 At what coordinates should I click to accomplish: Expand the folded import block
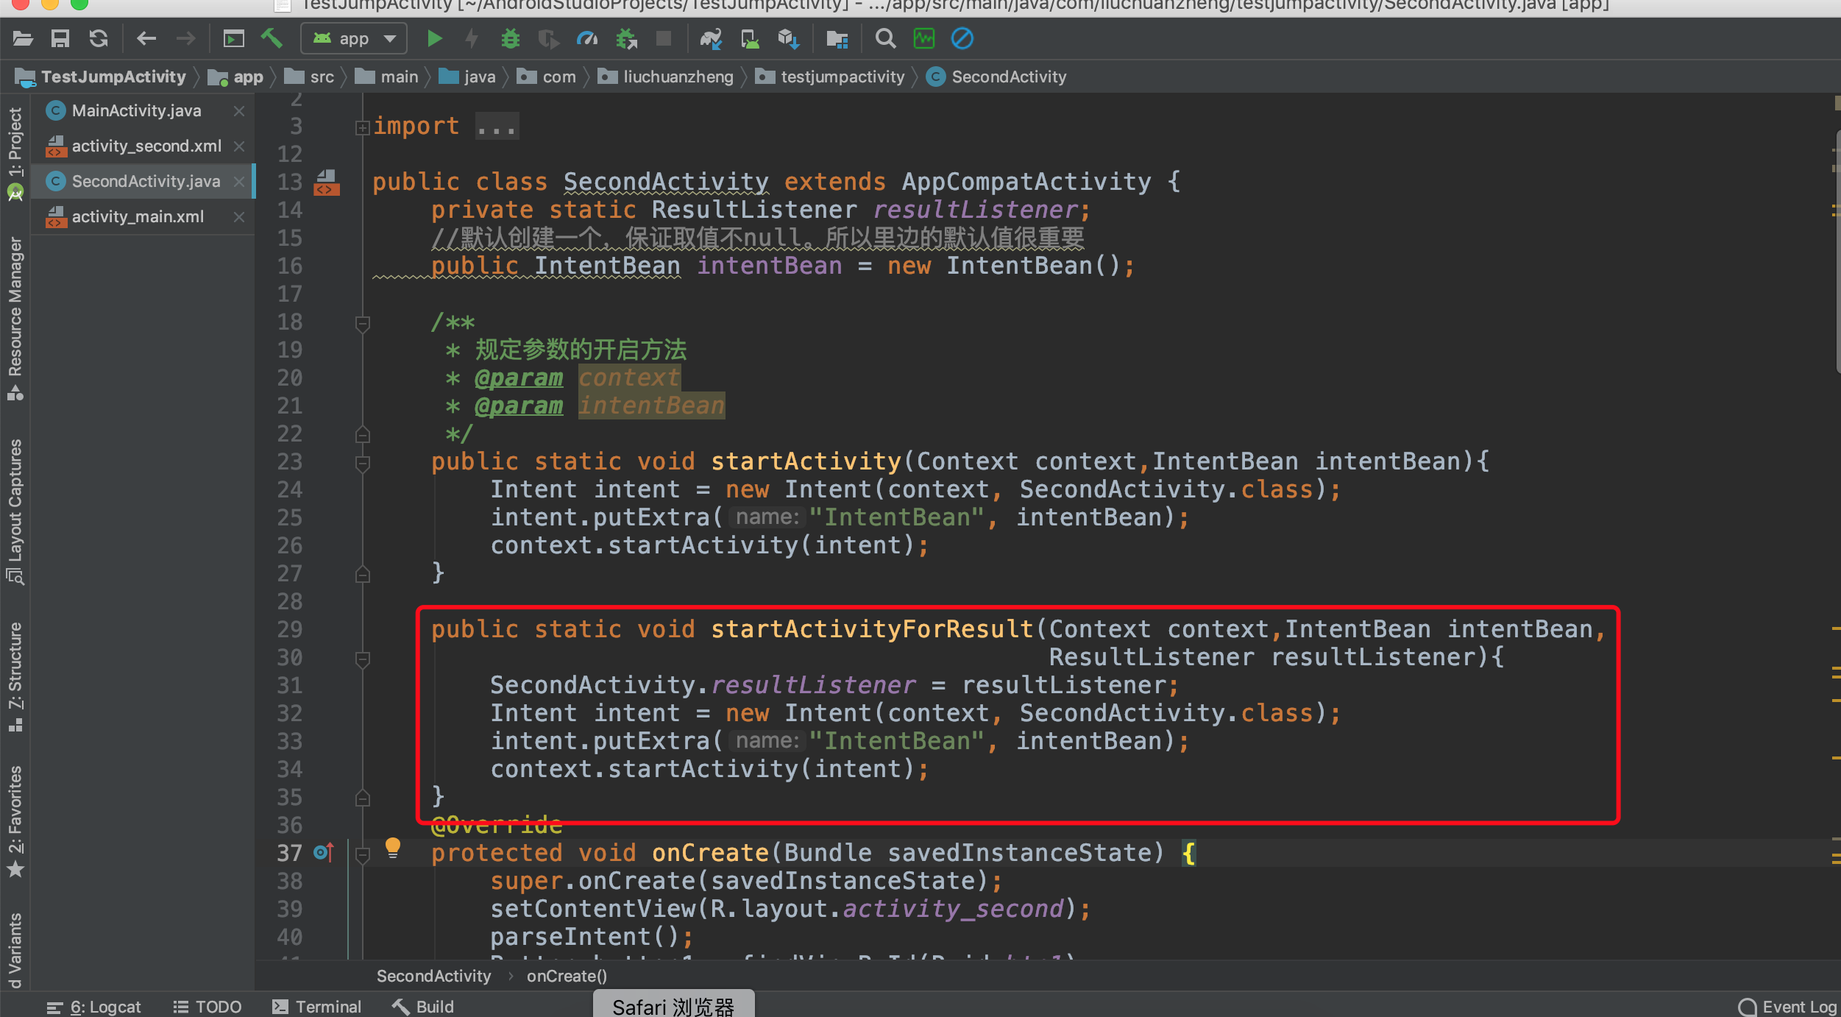click(362, 127)
